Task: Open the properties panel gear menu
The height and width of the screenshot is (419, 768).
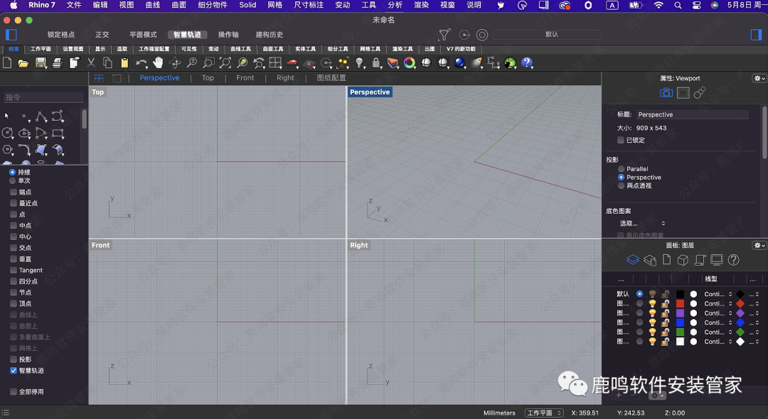Action: pos(759,78)
